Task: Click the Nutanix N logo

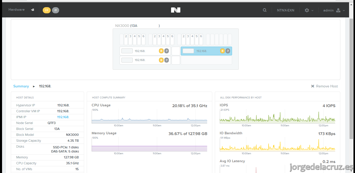Action: [x=176, y=10]
